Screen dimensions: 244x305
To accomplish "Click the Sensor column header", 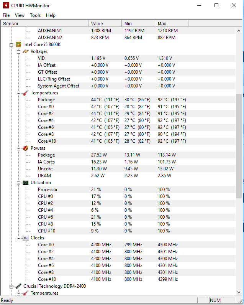I will [44, 23].
